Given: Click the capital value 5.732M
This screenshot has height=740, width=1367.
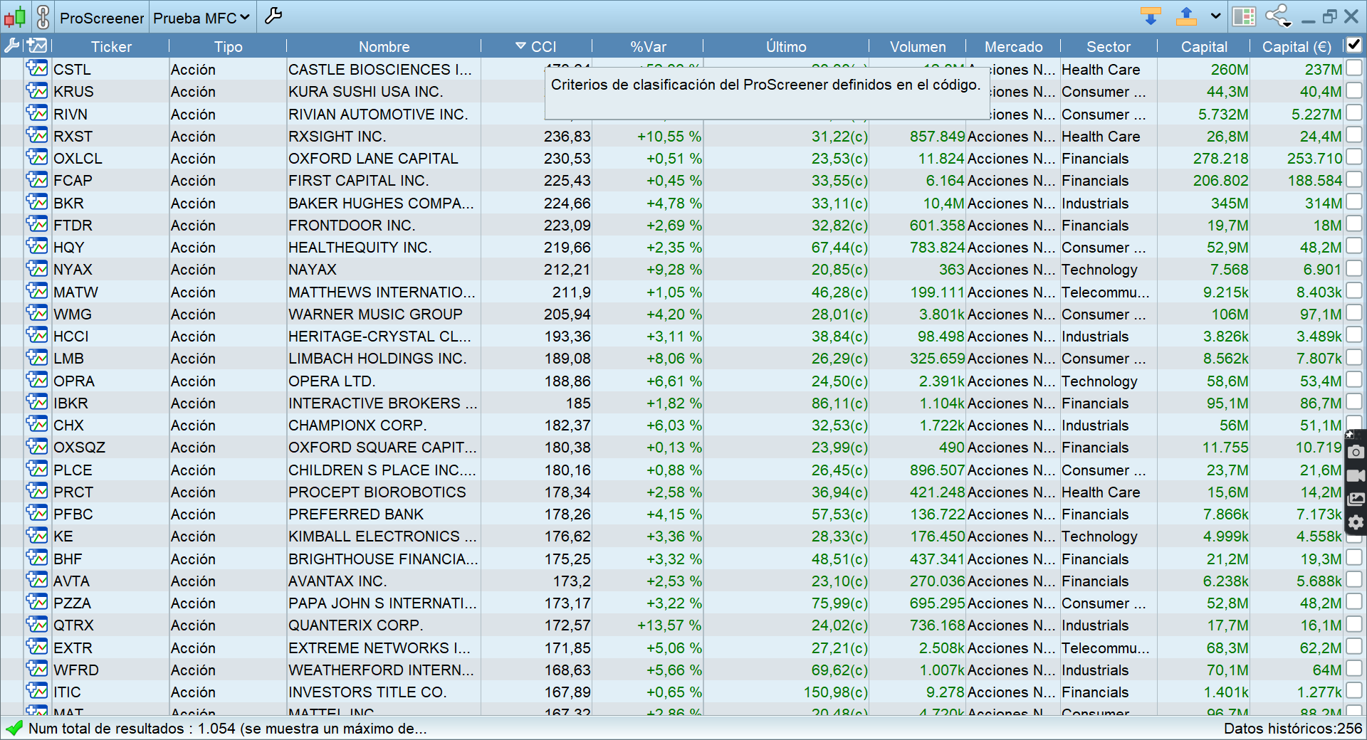Looking at the screenshot, I should [1223, 114].
